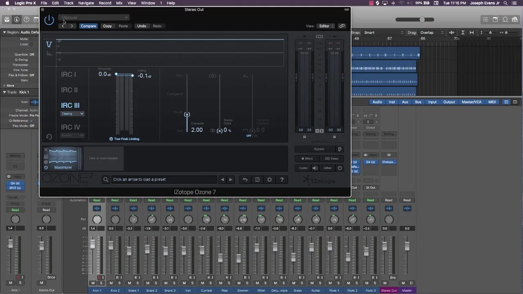Image resolution: width=523 pixels, height=294 pixels.
Task: Open Ozone preset manager list icon
Action: click(x=257, y=180)
